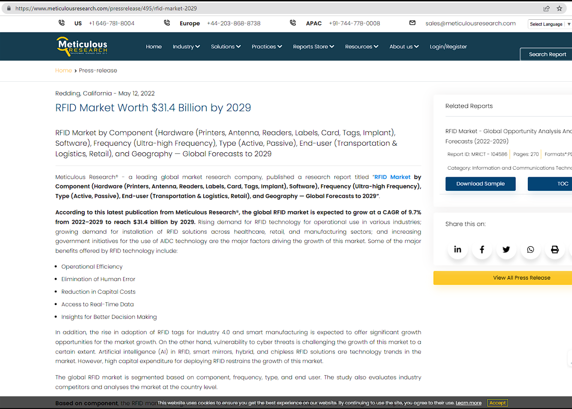This screenshot has height=409, width=572.
Task: Open the RFID Market report link
Action: (392, 177)
